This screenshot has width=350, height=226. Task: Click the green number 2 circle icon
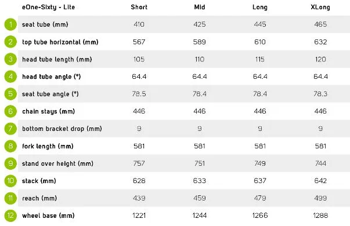10,42
